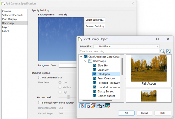Open the dropdown arrow beside teapot icon
The width and height of the screenshot is (175, 119).
tap(103, 106)
